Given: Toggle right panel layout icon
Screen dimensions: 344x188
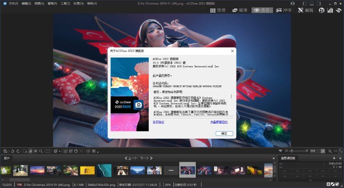Looking at the screenshot, I should 319,3.
